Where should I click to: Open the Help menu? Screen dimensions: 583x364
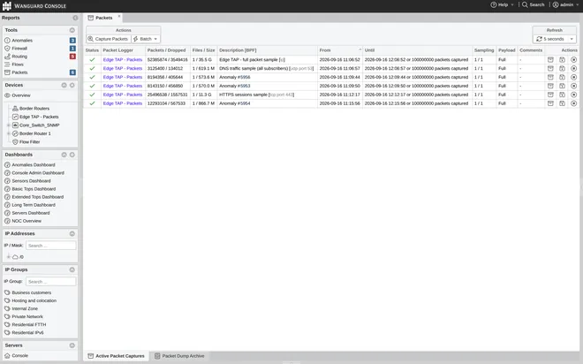tap(502, 4)
